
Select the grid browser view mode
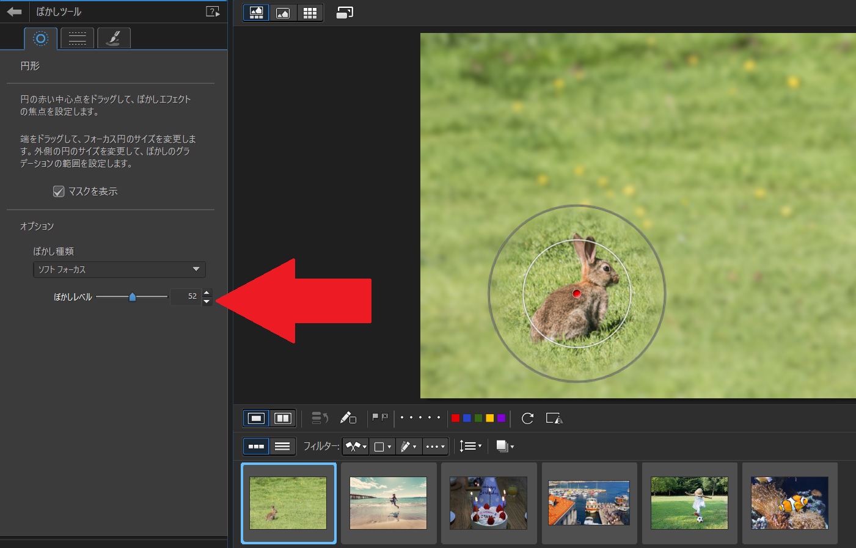click(x=310, y=13)
